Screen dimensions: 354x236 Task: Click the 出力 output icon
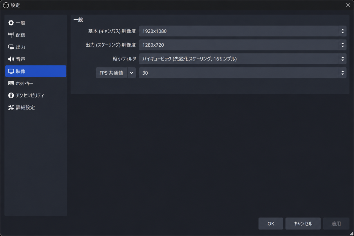coord(11,47)
